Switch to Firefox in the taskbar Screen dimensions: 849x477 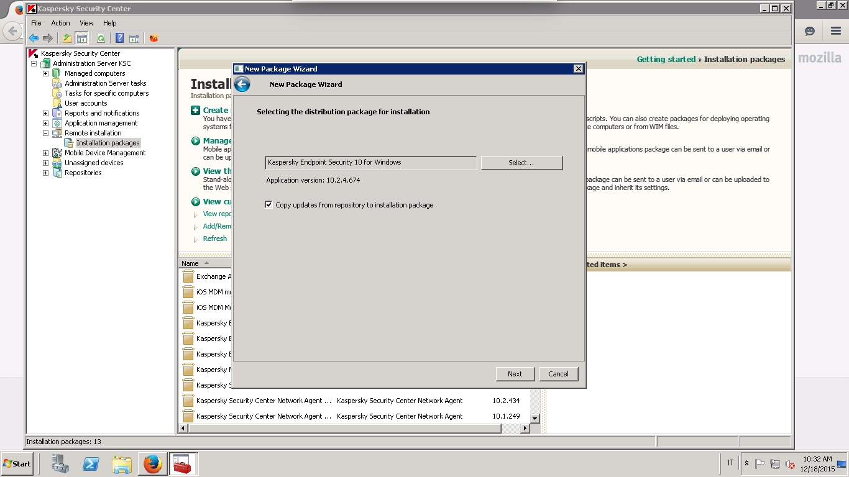tap(152, 464)
